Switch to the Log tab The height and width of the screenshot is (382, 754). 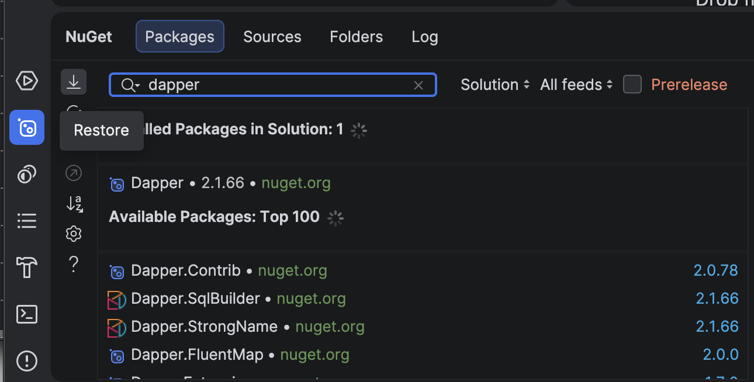tap(424, 37)
